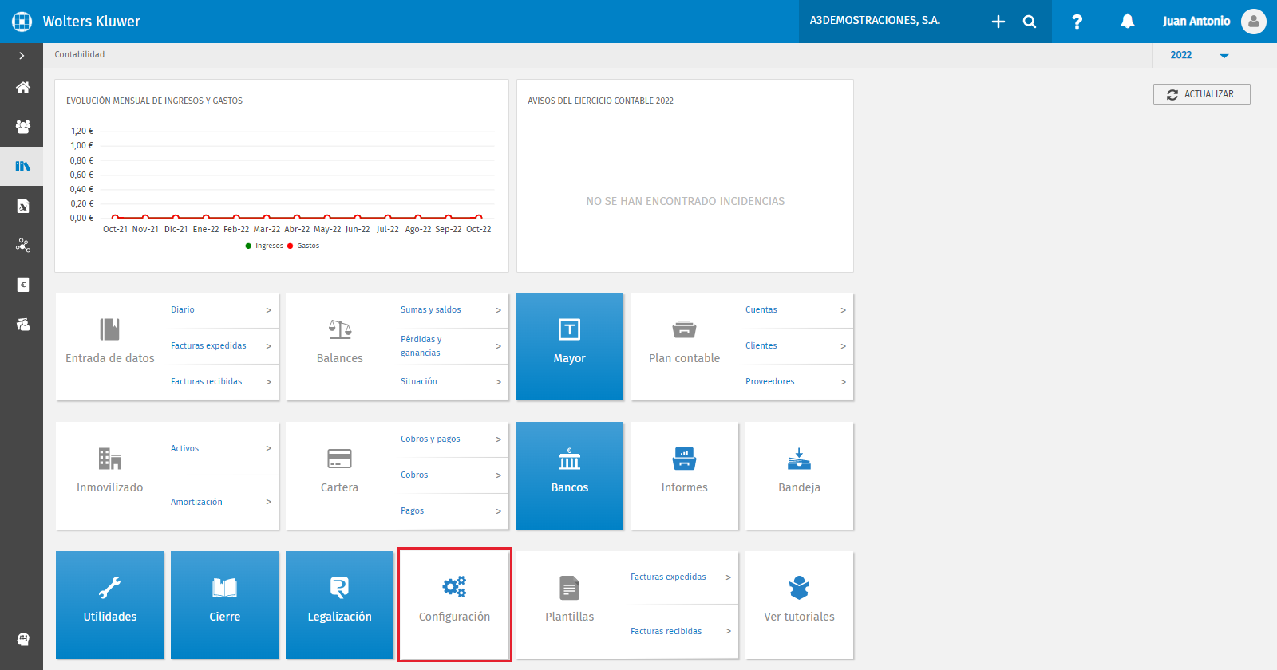The image size is (1277, 670).
Task: Open the Legalización tile
Action: [340, 605]
